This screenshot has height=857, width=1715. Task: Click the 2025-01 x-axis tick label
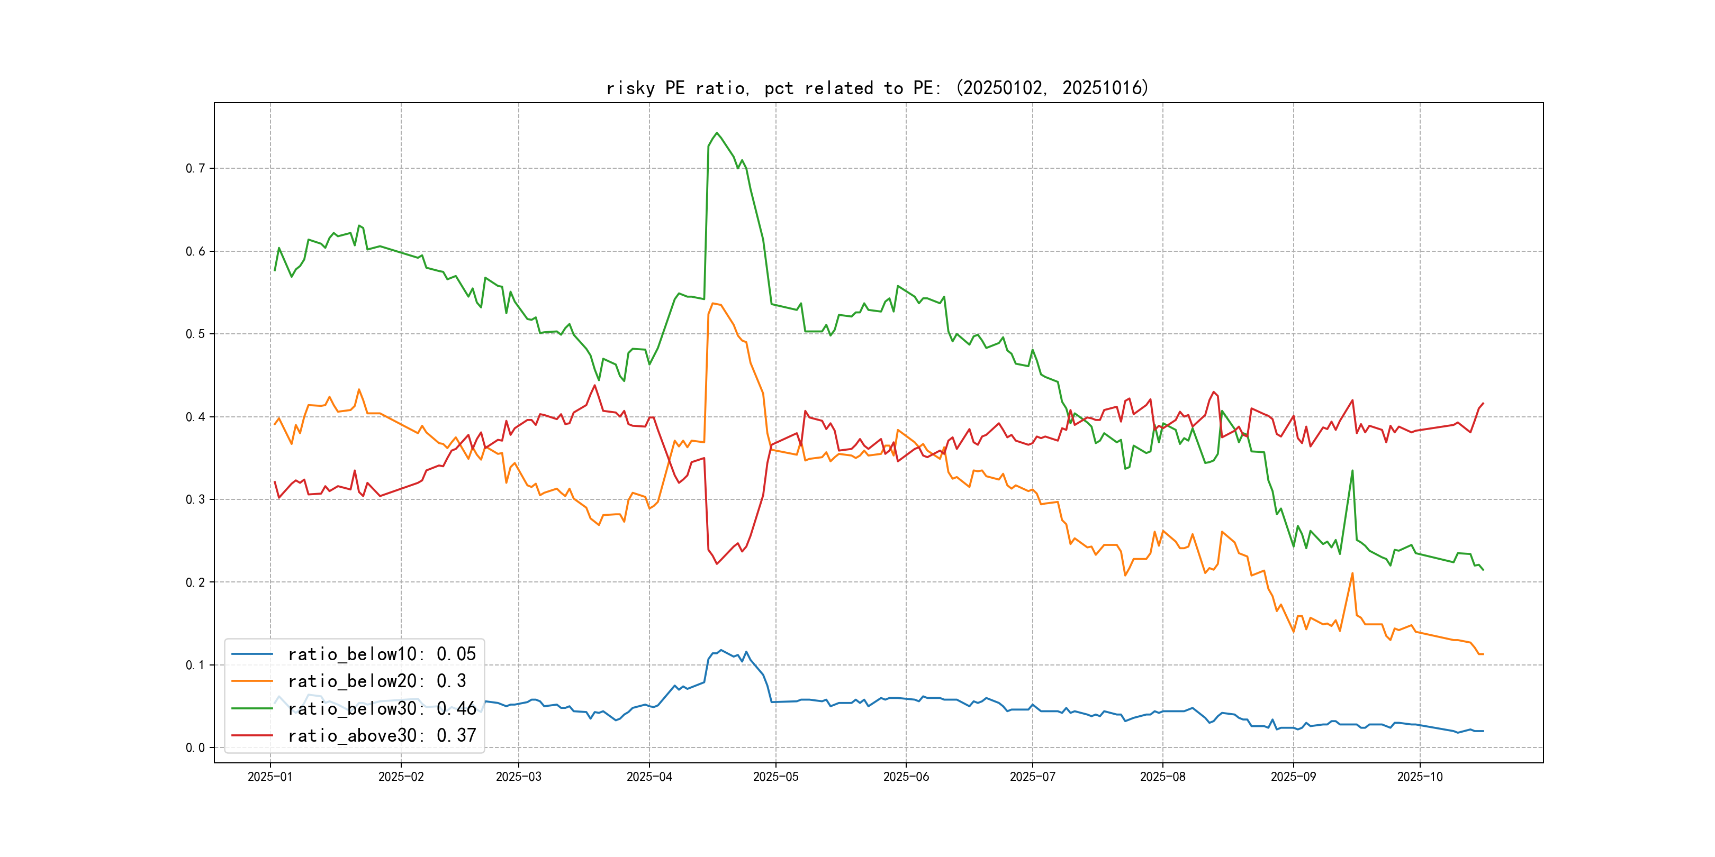269,777
